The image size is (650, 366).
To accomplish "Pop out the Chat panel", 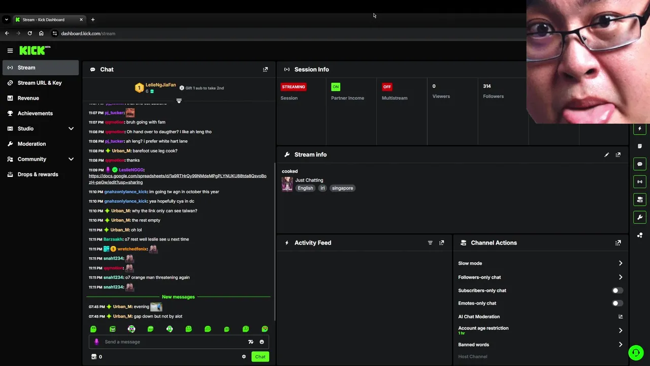I will (265, 70).
